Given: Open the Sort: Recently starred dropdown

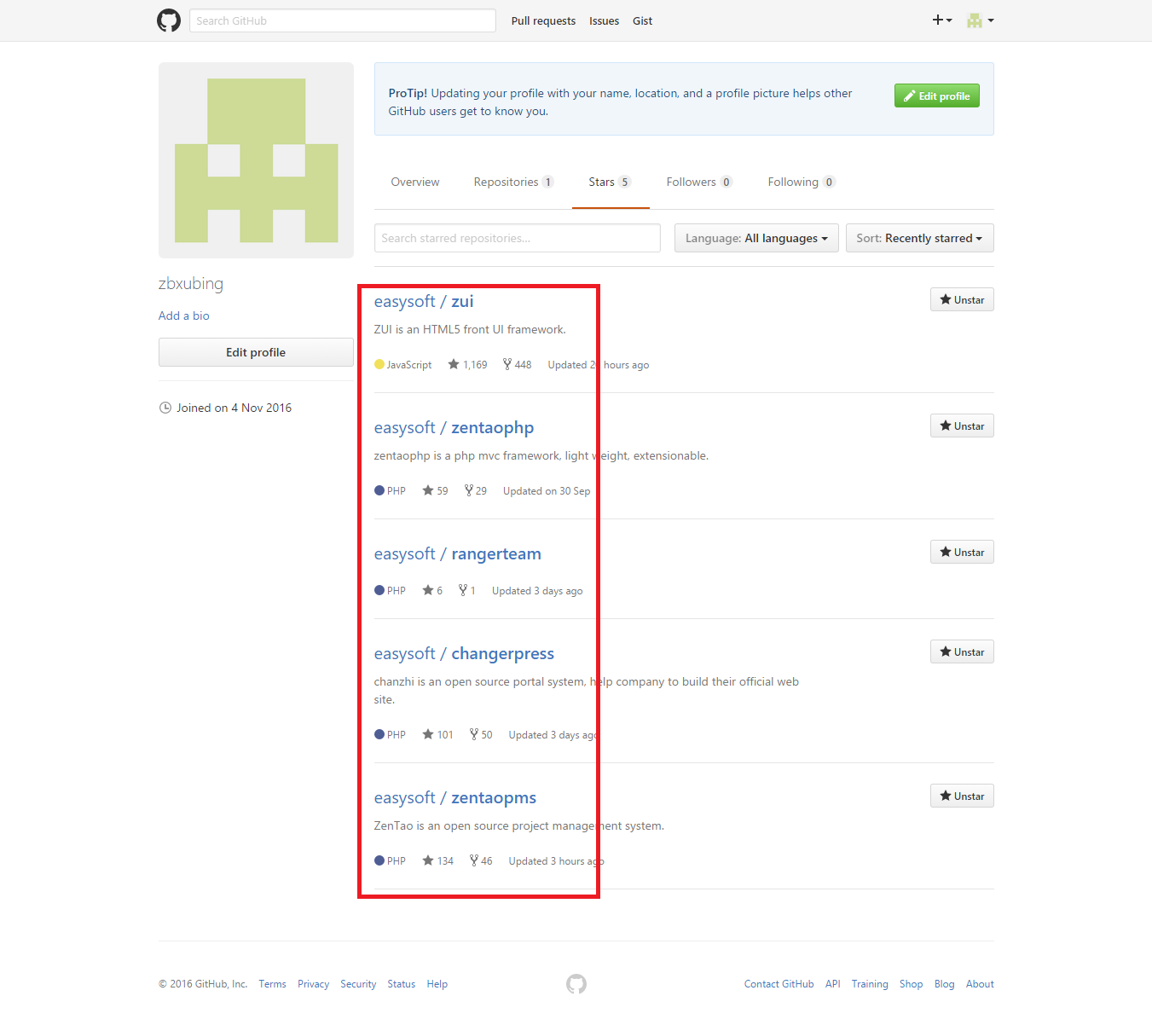Looking at the screenshot, I should pyautogui.click(x=919, y=238).
